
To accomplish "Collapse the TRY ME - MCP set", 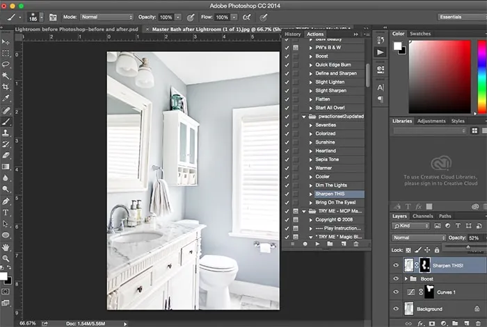I will click(x=304, y=211).
